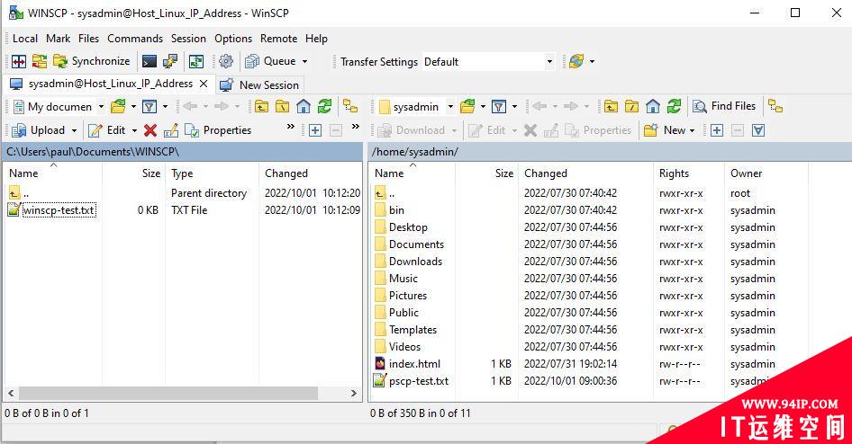Image resolution: width=852 pixels, height=444 pixels.
Task: Go to local parent directory icon
Action: [262, 106]
